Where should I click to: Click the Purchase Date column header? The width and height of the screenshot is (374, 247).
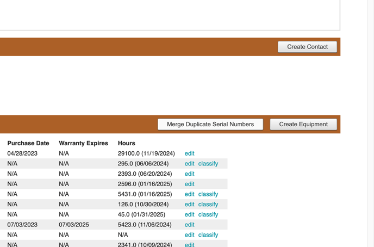click(28, 143)
